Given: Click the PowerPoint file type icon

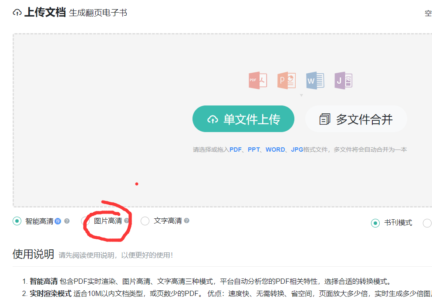Looking at the screenshot, I should tap(286, 81).
